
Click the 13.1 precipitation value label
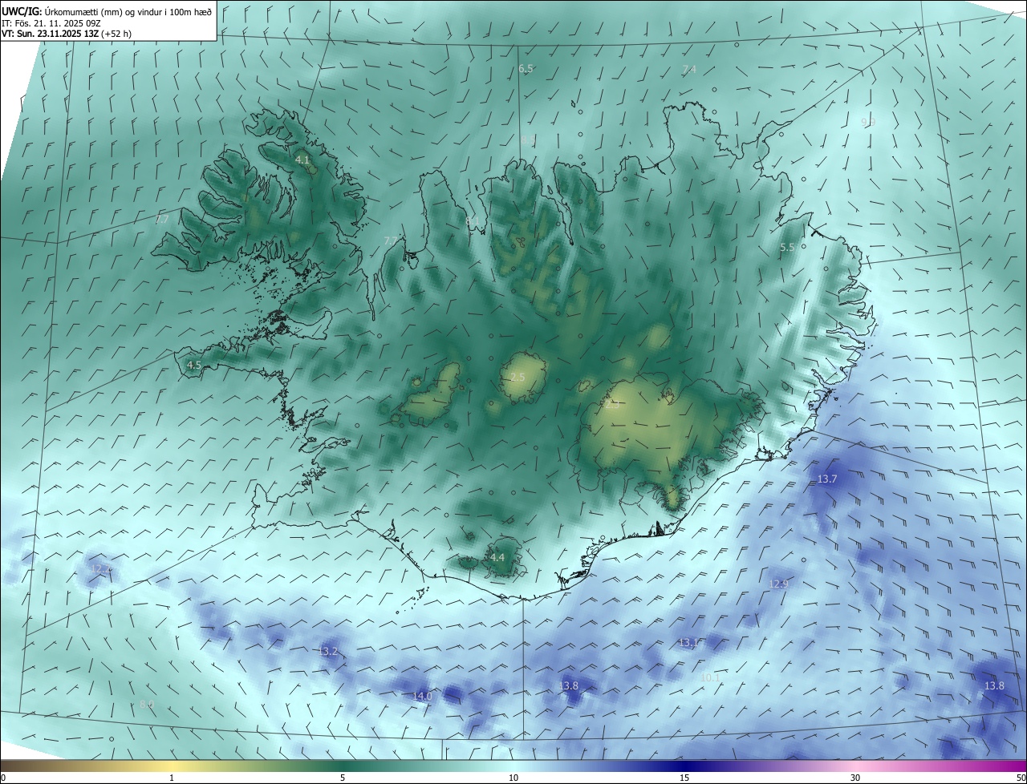(689, 643)
